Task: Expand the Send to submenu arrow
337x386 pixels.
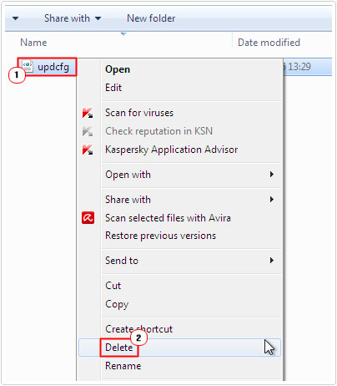Action: 272,261
